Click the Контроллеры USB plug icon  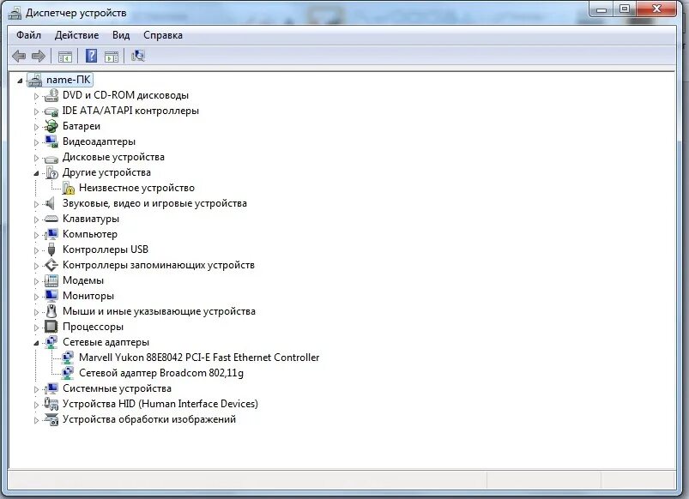coord(51,249)
